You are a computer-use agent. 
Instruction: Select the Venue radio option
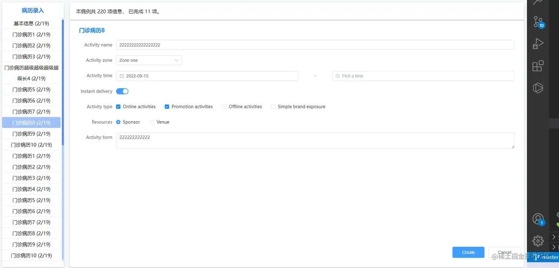pyautogui.click(x=152, y=122)
